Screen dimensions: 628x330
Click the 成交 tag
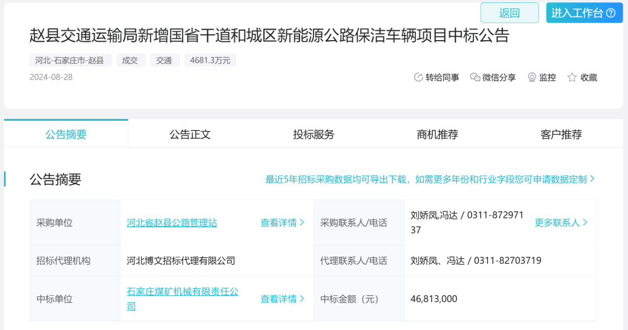pos(130,60)
